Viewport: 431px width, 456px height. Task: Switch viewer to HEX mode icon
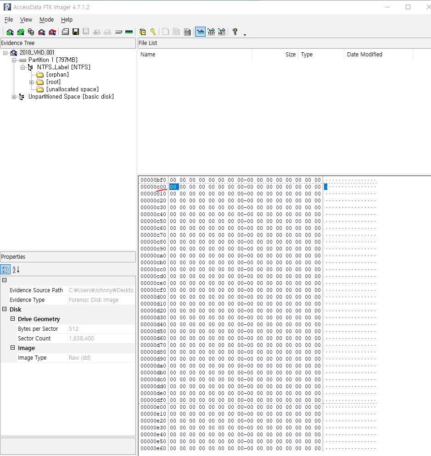click(x=222, y=32)
